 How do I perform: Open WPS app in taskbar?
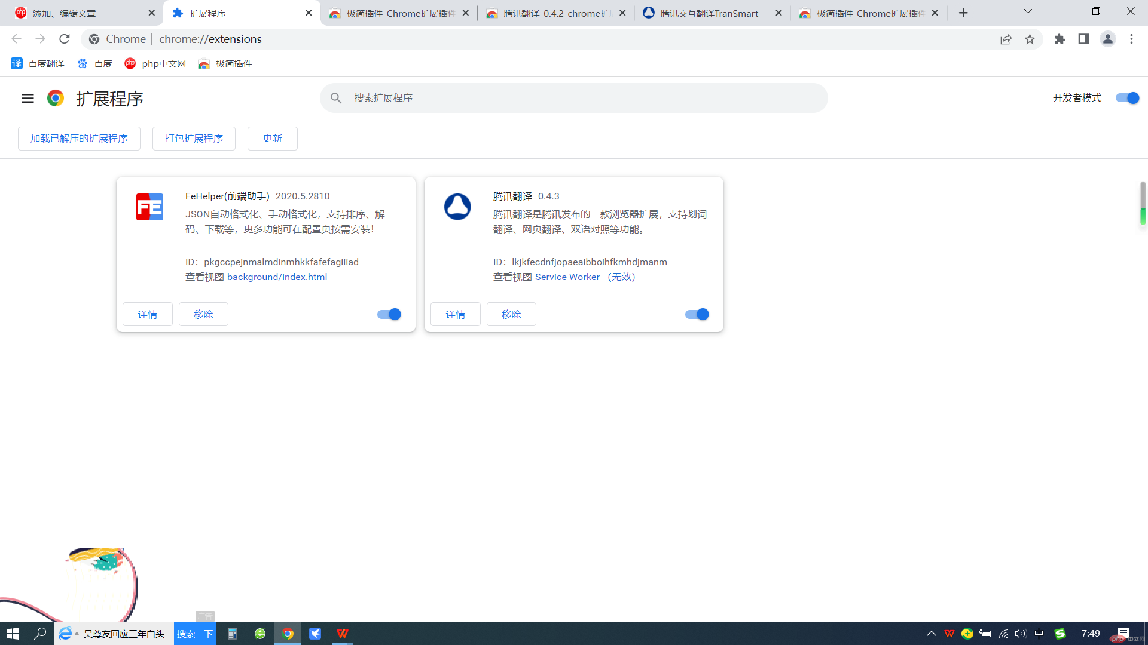click(343, 634)
